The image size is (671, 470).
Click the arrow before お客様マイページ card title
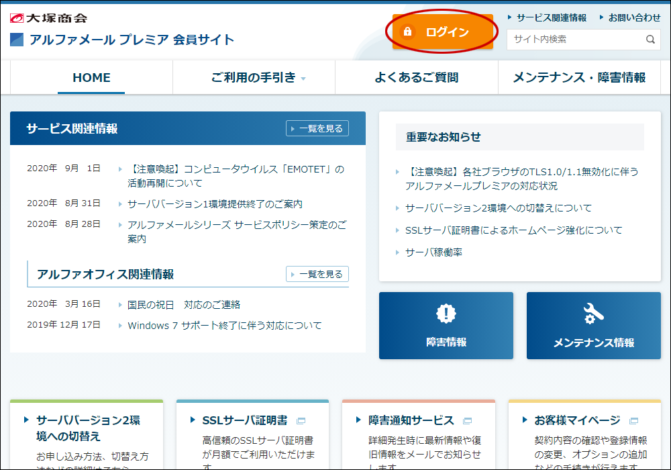click(525, 420)
